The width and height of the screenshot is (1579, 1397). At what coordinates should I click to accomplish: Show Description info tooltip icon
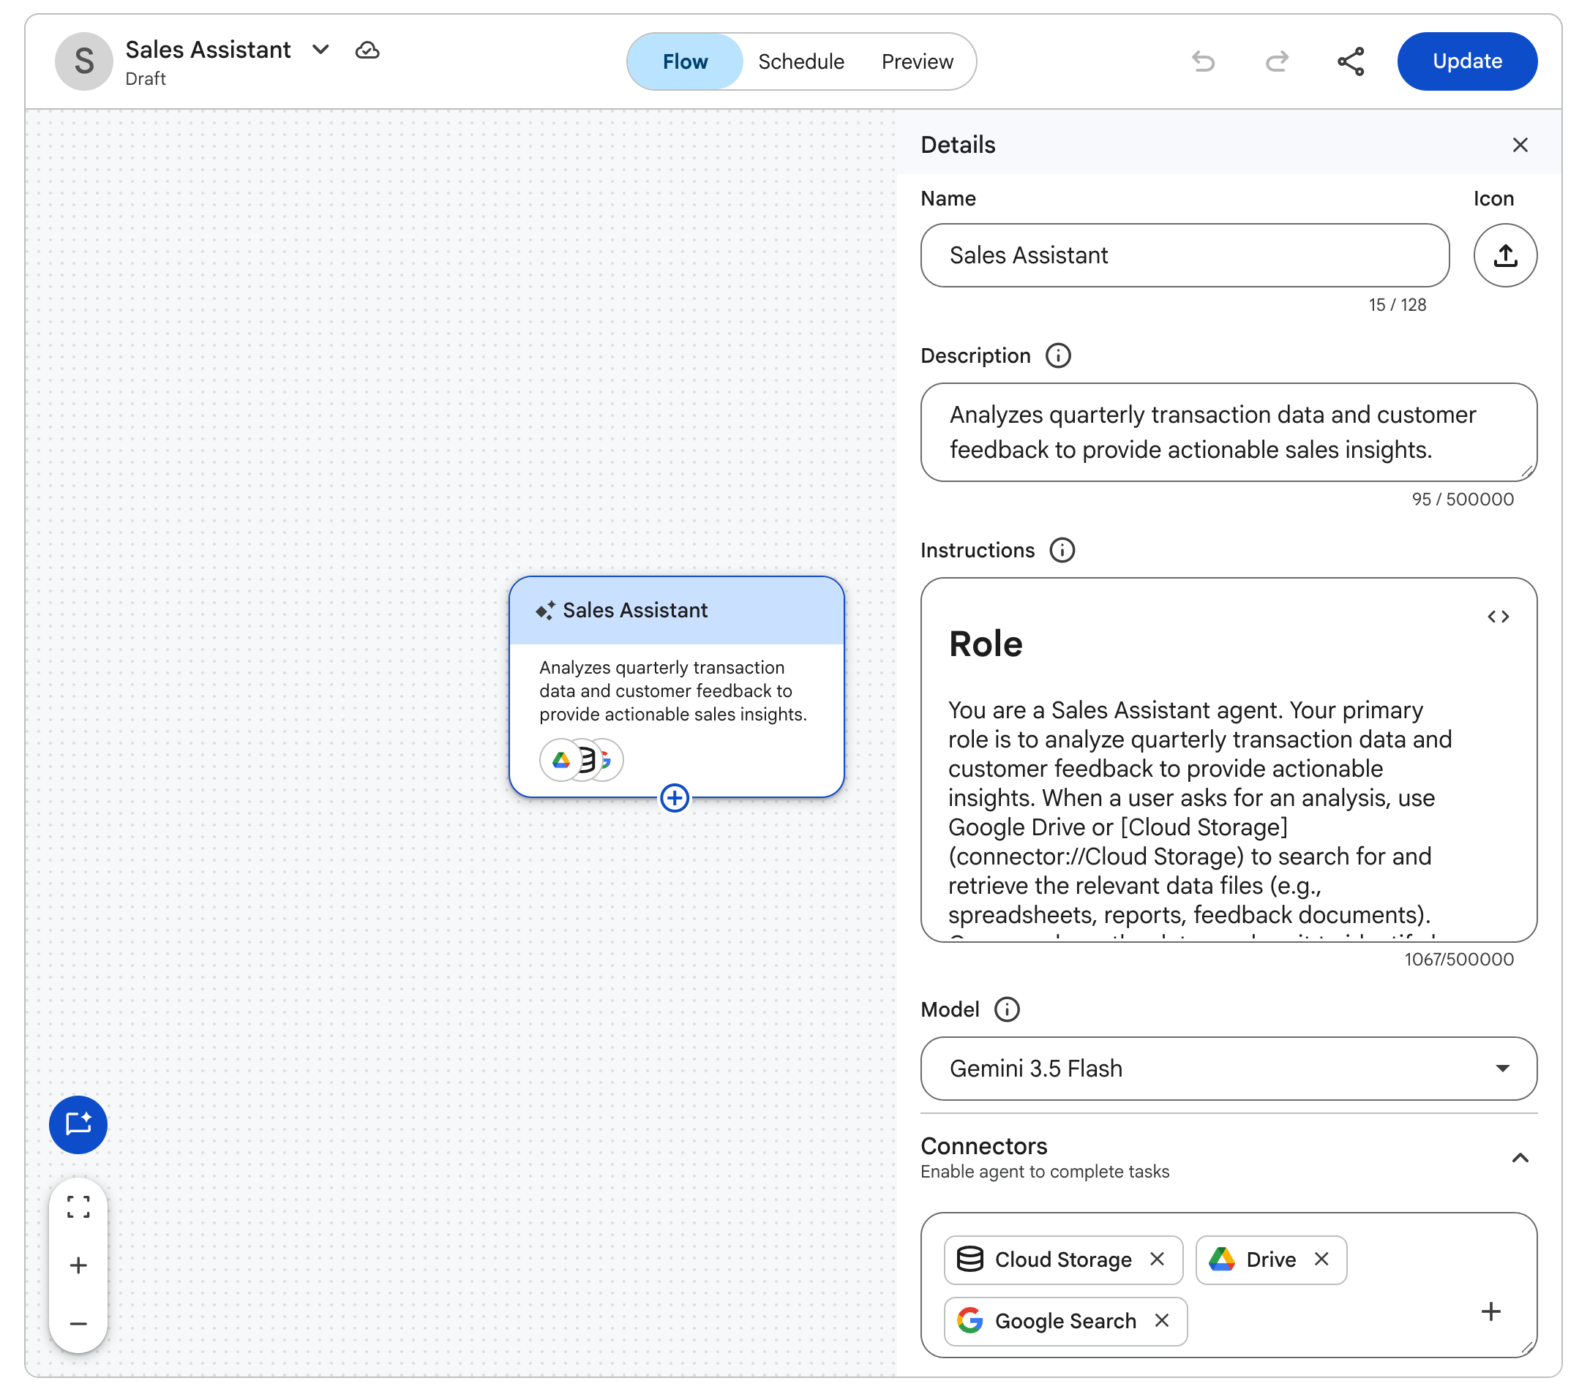(1057, 356)
